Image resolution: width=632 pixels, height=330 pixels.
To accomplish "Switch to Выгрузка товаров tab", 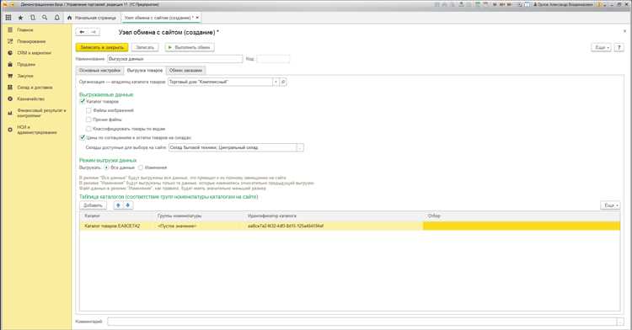I will (x=145, y=71).
